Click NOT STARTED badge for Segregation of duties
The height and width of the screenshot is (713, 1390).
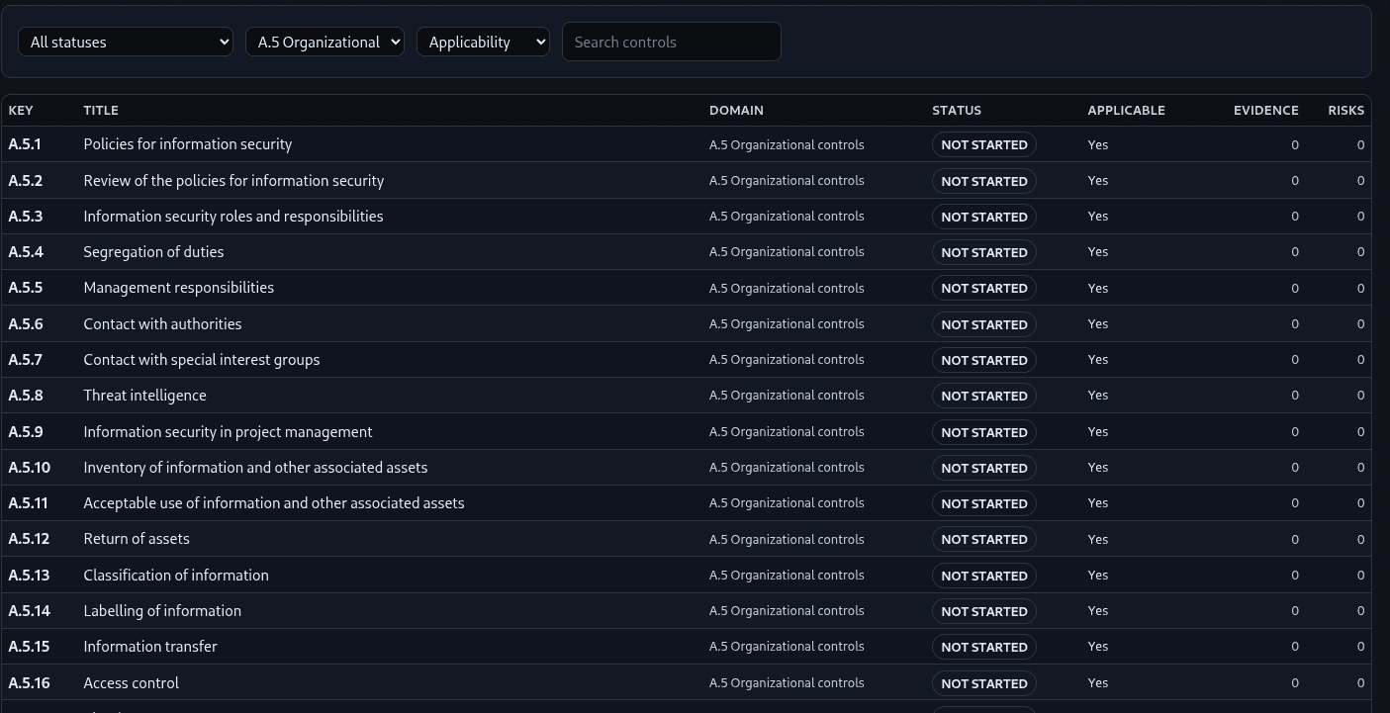(983, 252)
